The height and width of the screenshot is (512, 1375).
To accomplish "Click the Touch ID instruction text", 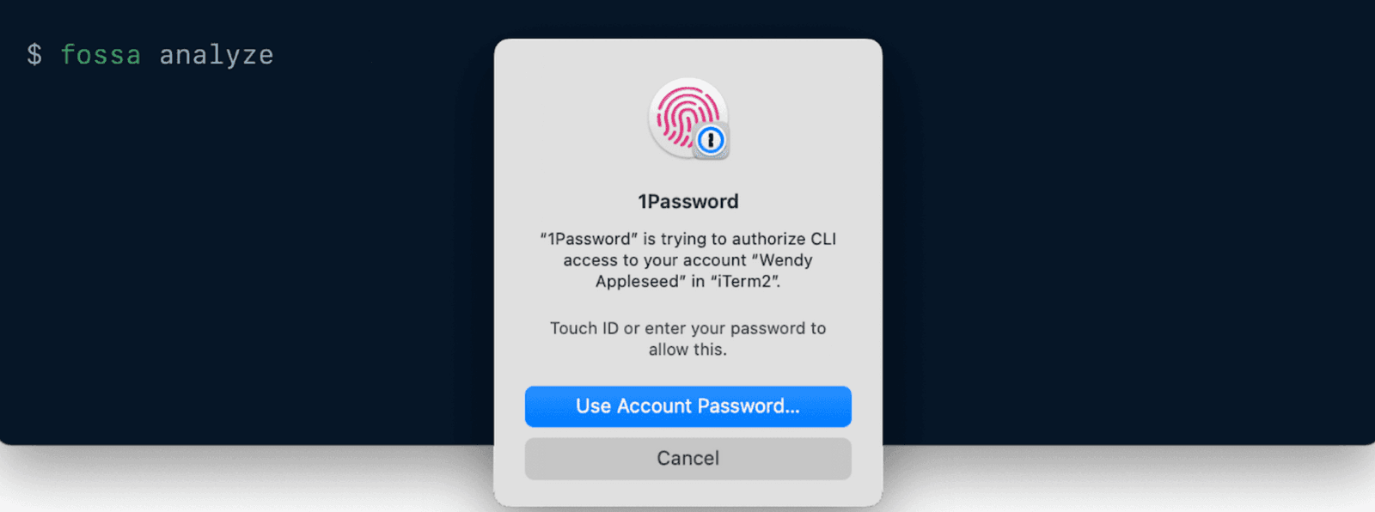I will [687, 338].
